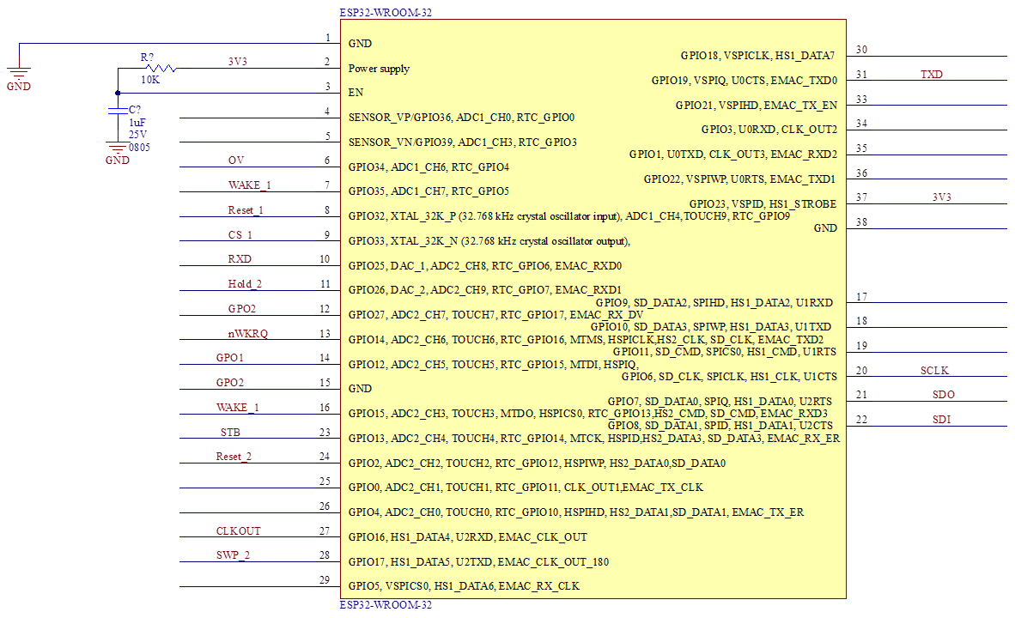Select the OV net label on pin 6

(x=236, y=161)
